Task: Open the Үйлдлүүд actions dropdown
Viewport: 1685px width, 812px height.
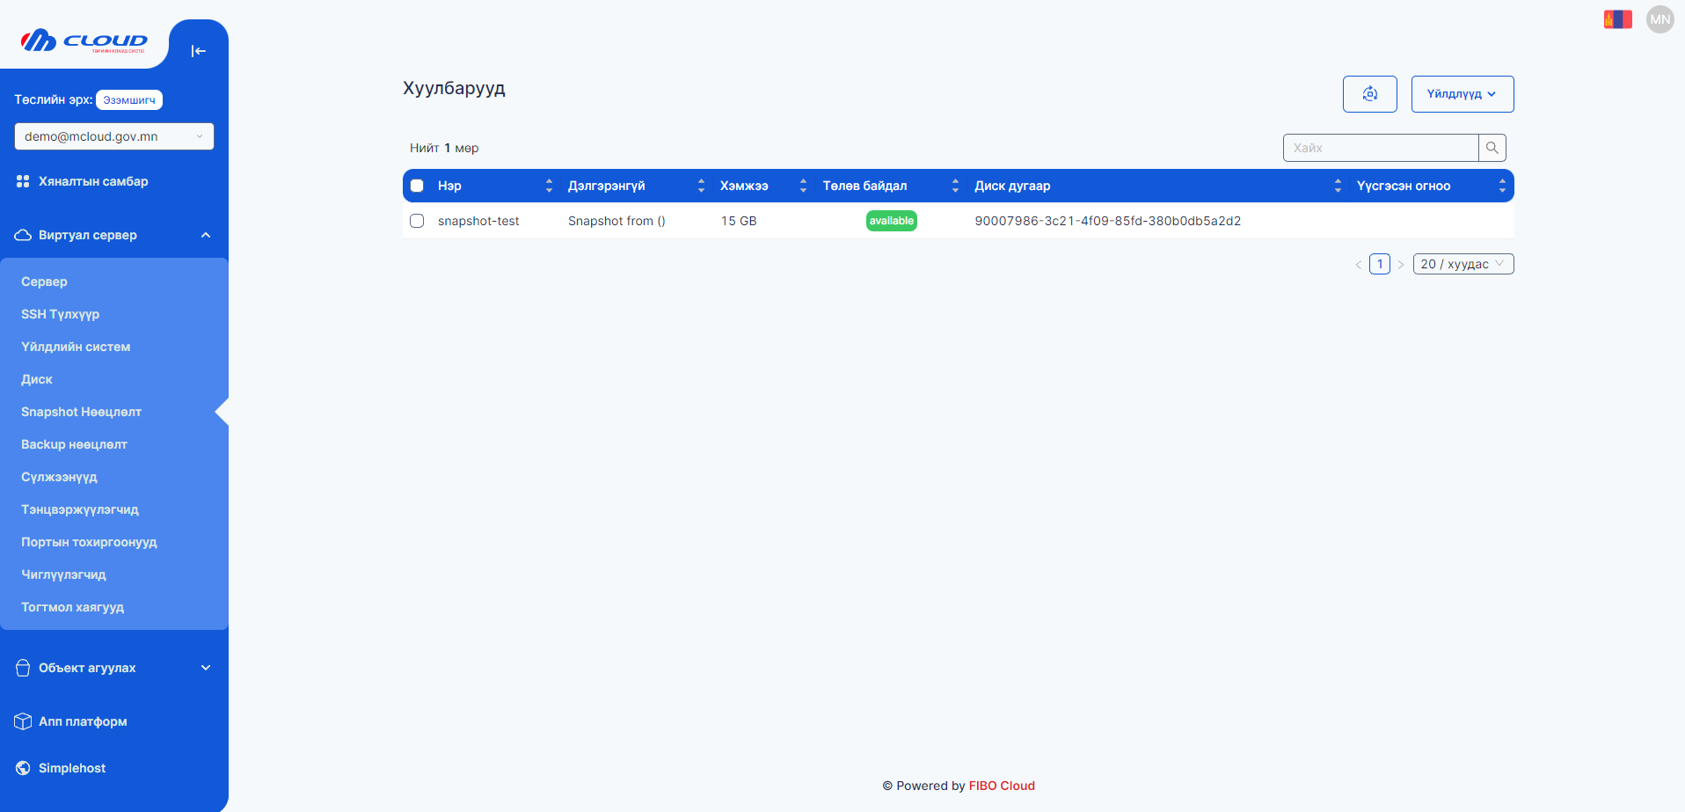Action: [1462, 94]
